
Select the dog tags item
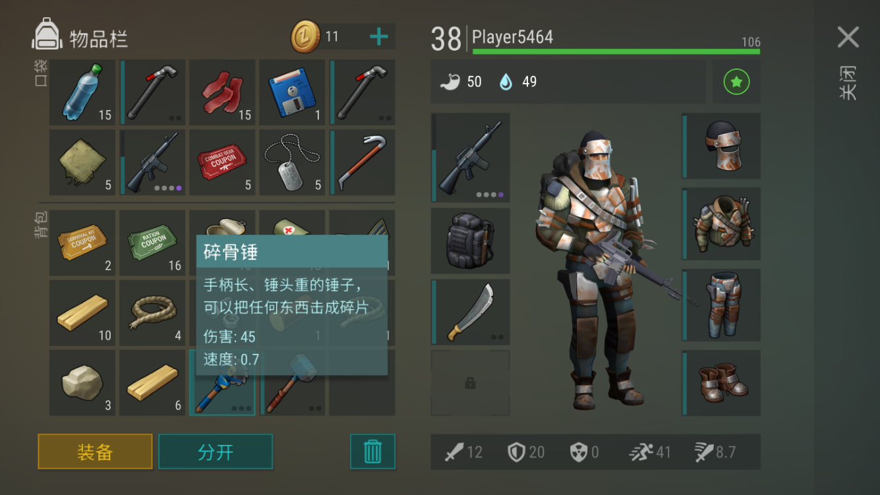click(292, 162)
